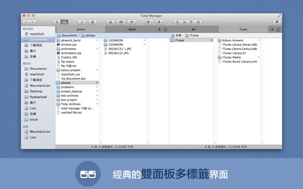This screenshot has width=303, height=189.
Task: Expand the iTunes Media folder arrow
Action: click(259, 57)
